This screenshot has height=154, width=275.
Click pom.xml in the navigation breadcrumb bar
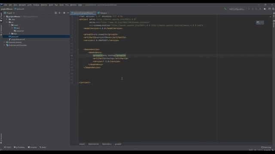pyautogui.click(x=19, y=9)
